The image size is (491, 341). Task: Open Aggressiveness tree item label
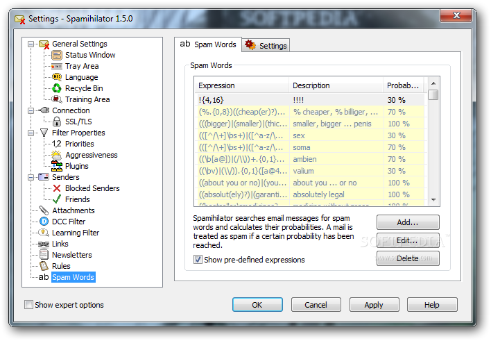[x=92, y=156]
